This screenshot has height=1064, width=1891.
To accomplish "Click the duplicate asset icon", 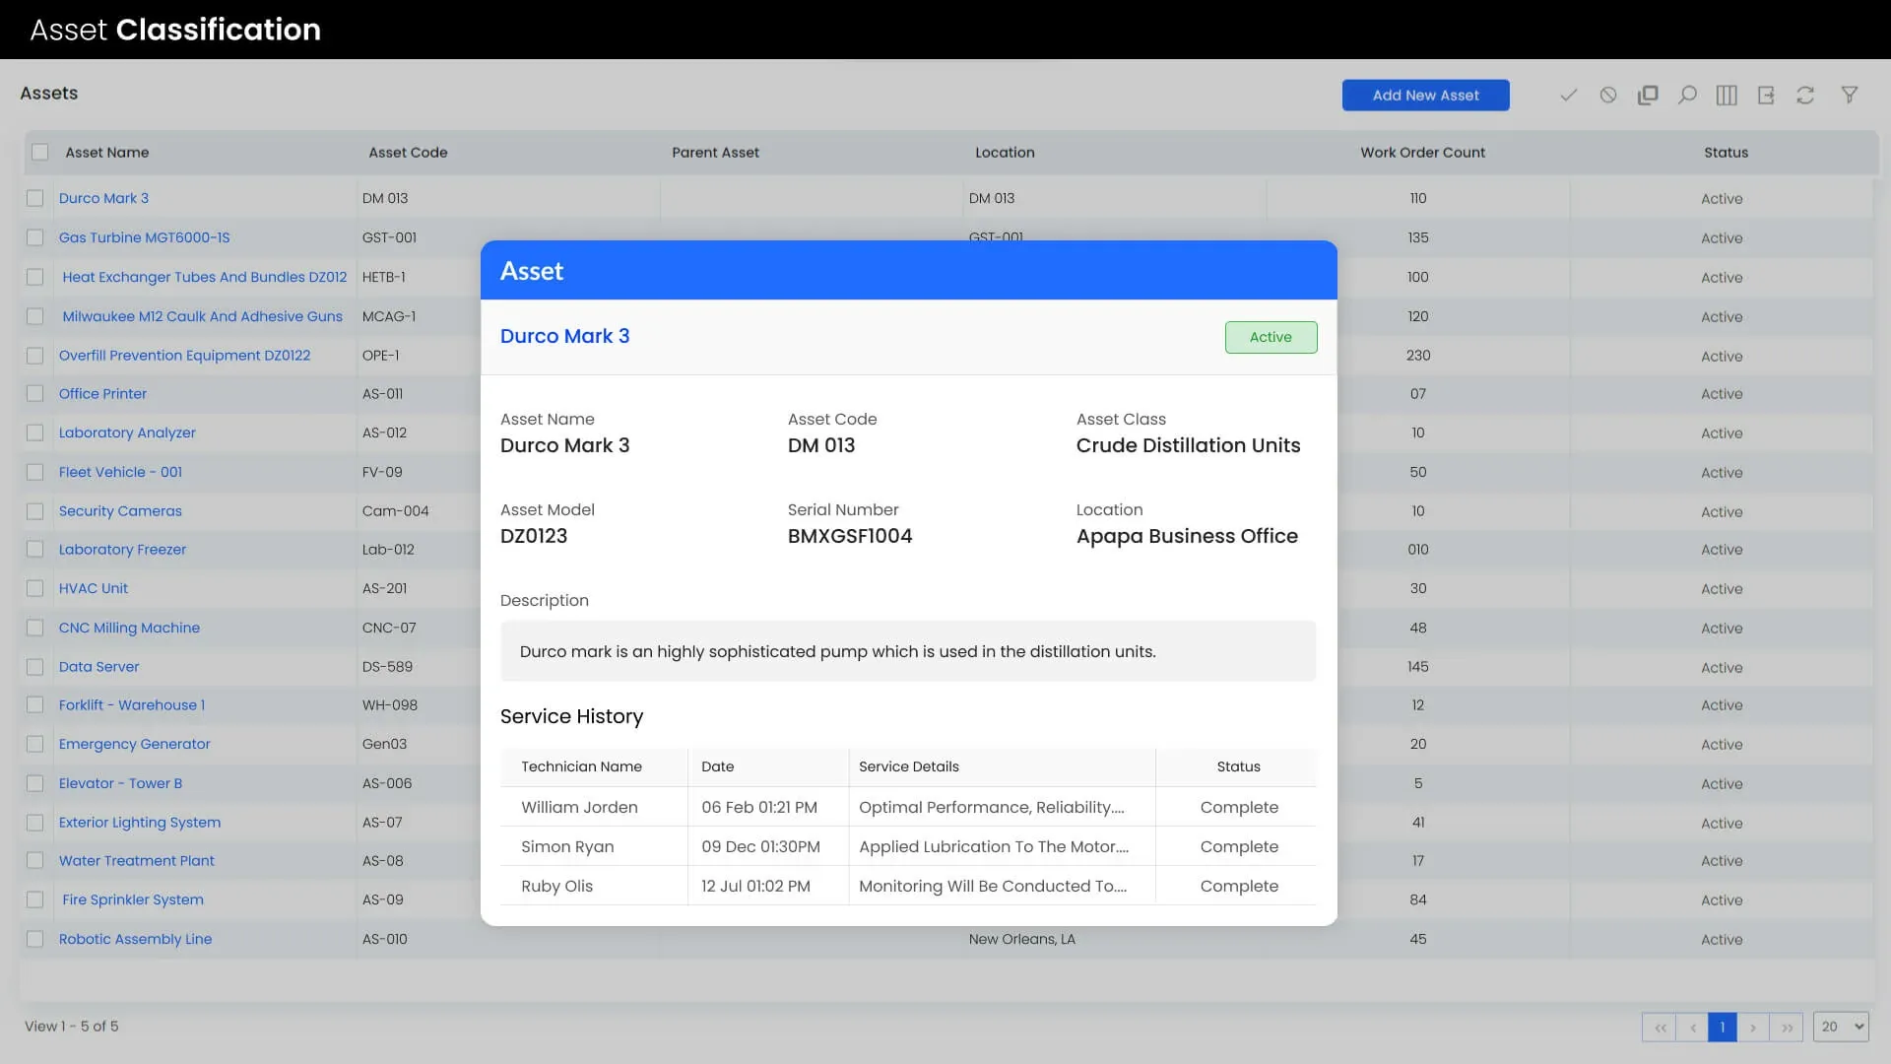I will coord(1648,95).
